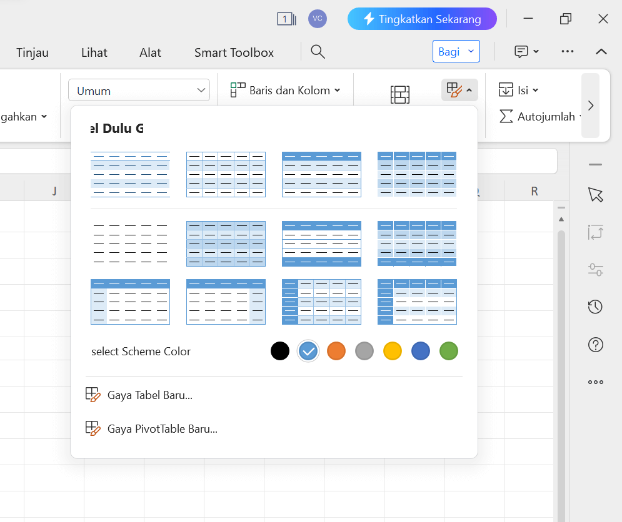The width and height of the screenshot is (622, 522).
Task: Open the Umum number format dropdown
Action: pyautogui.click(x=139, y=90)
